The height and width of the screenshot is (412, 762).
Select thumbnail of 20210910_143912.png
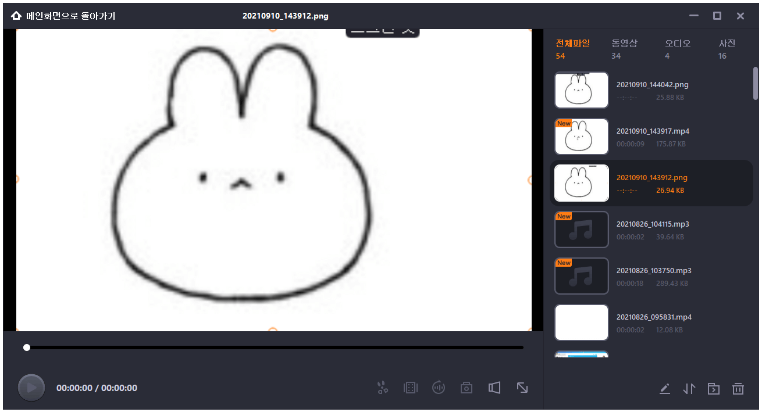pos(582,183)
